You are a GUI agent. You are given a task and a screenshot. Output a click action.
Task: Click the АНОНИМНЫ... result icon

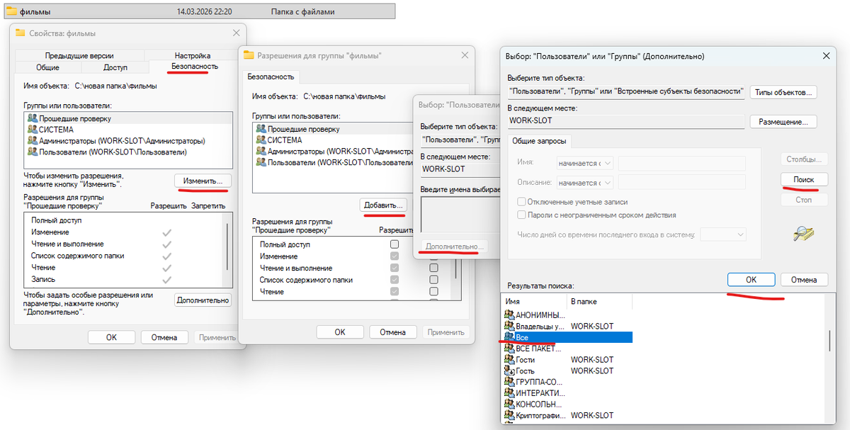(x=509, y=315)
